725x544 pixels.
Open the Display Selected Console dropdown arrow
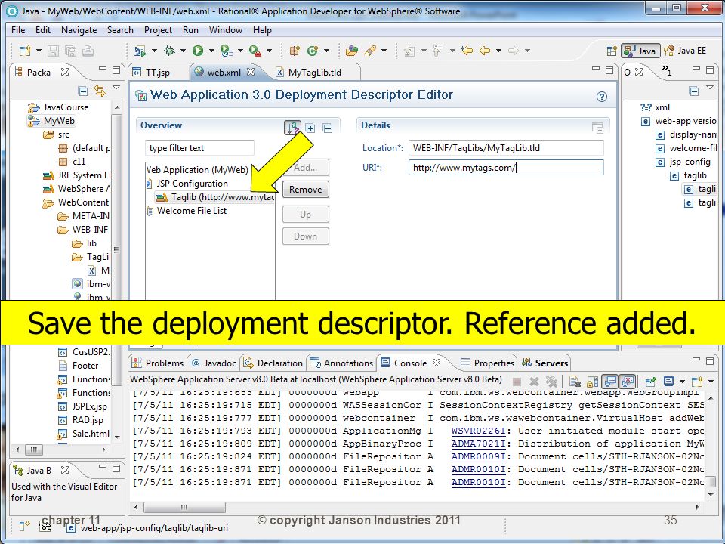(682, 381)
